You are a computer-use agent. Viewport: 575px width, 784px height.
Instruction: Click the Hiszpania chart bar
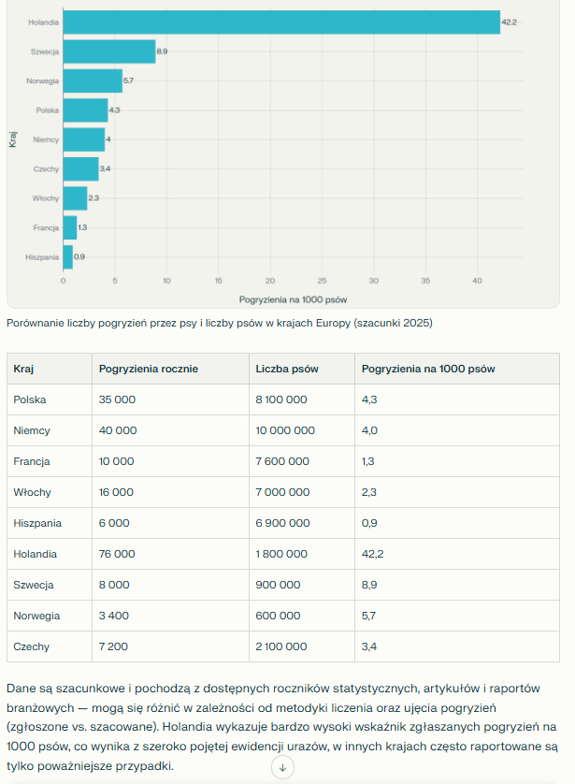(67, 256)
